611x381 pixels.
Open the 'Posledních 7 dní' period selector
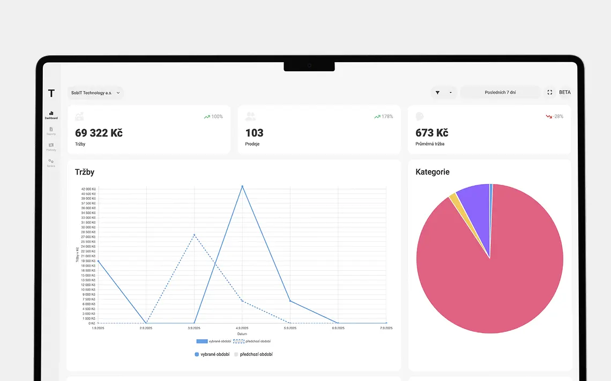point(500,93)
